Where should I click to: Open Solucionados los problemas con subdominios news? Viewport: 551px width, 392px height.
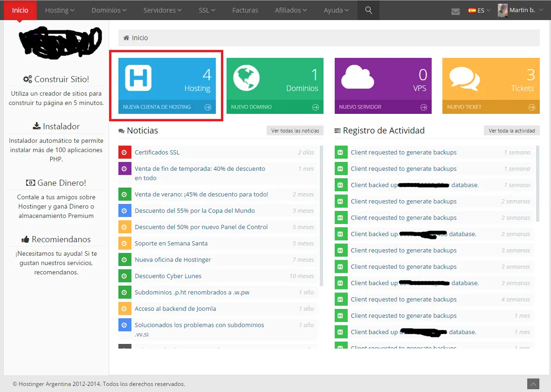(x=199, y=330)
